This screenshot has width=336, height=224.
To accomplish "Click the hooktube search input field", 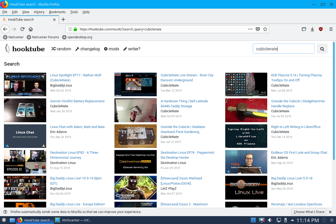I will pos(283,49).
